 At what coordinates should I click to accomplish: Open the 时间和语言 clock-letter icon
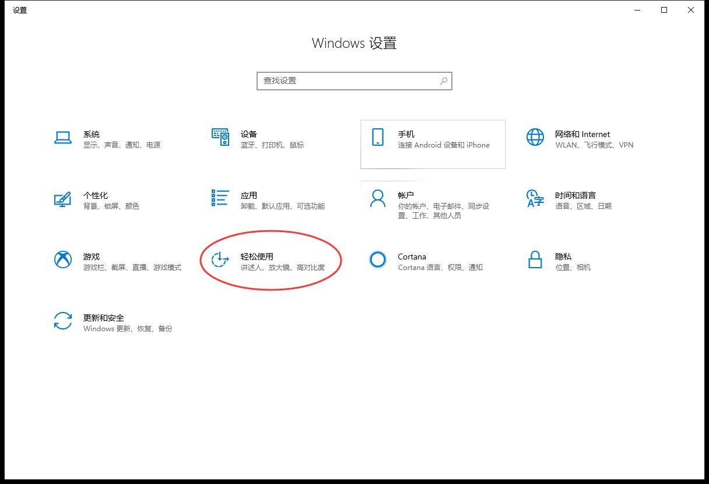535,198
